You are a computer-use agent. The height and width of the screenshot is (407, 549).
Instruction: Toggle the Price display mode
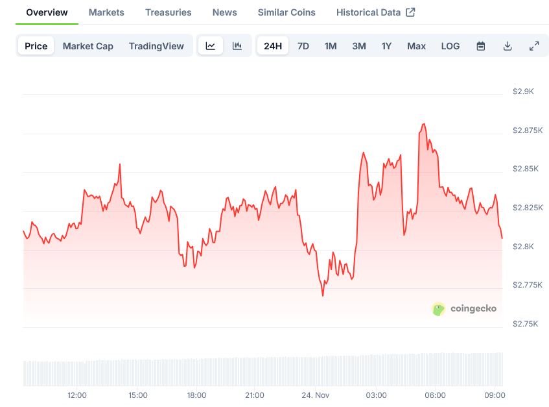[36, 45]
